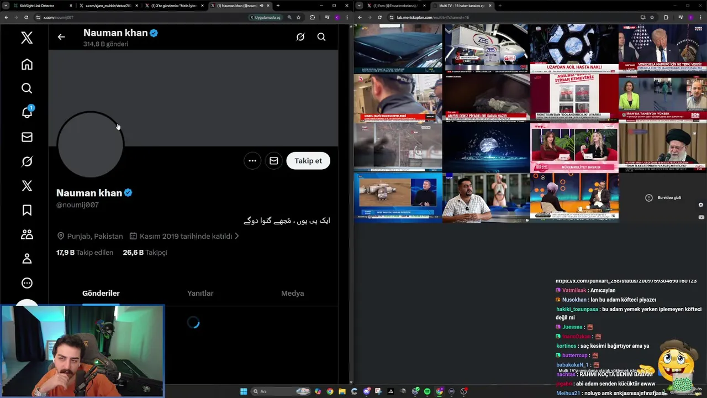
Task: Expand the Kasım 2019 join date details
Action: (x=184, y=236)
